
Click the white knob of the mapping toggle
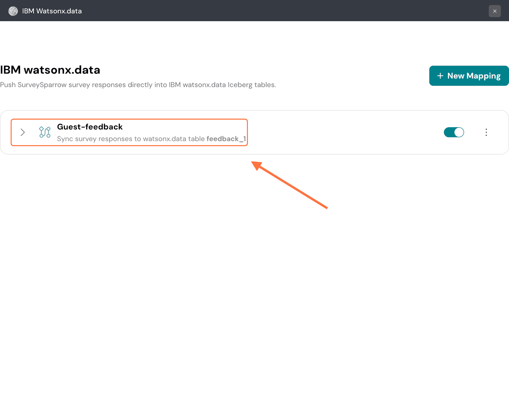tap(459, 132)
